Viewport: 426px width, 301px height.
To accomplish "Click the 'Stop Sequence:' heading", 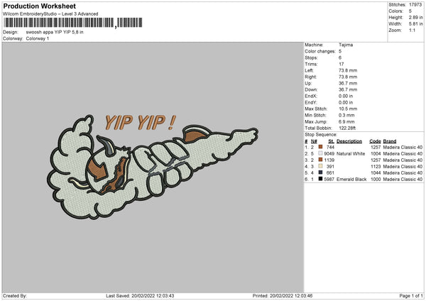I will [321, 135].
